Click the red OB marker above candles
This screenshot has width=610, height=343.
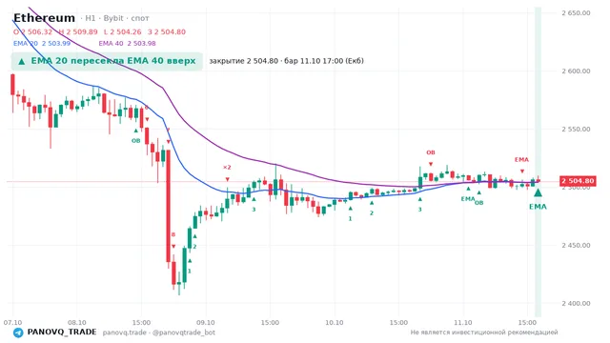click(x=430, y=152)
